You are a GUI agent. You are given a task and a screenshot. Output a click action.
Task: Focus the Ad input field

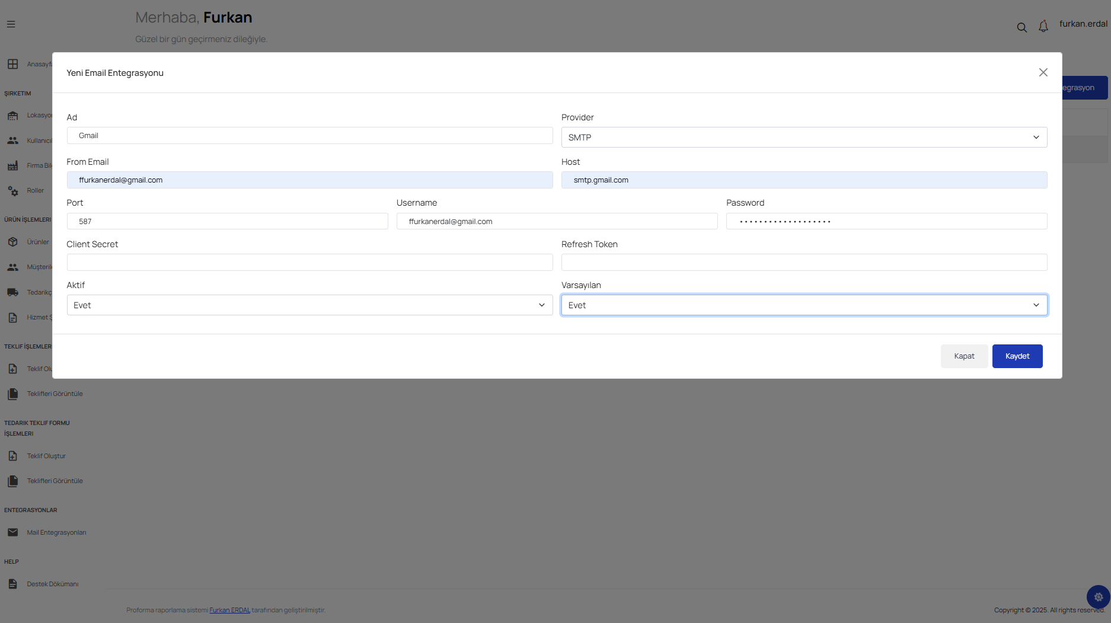click(309, 136)
